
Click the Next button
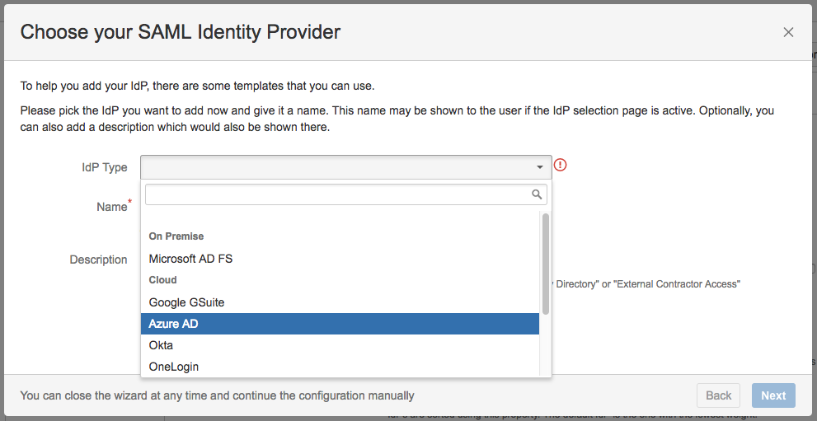[773, 395]
